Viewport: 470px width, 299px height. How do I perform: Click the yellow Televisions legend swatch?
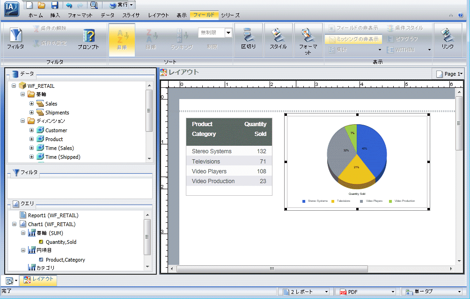coord(333,201)
